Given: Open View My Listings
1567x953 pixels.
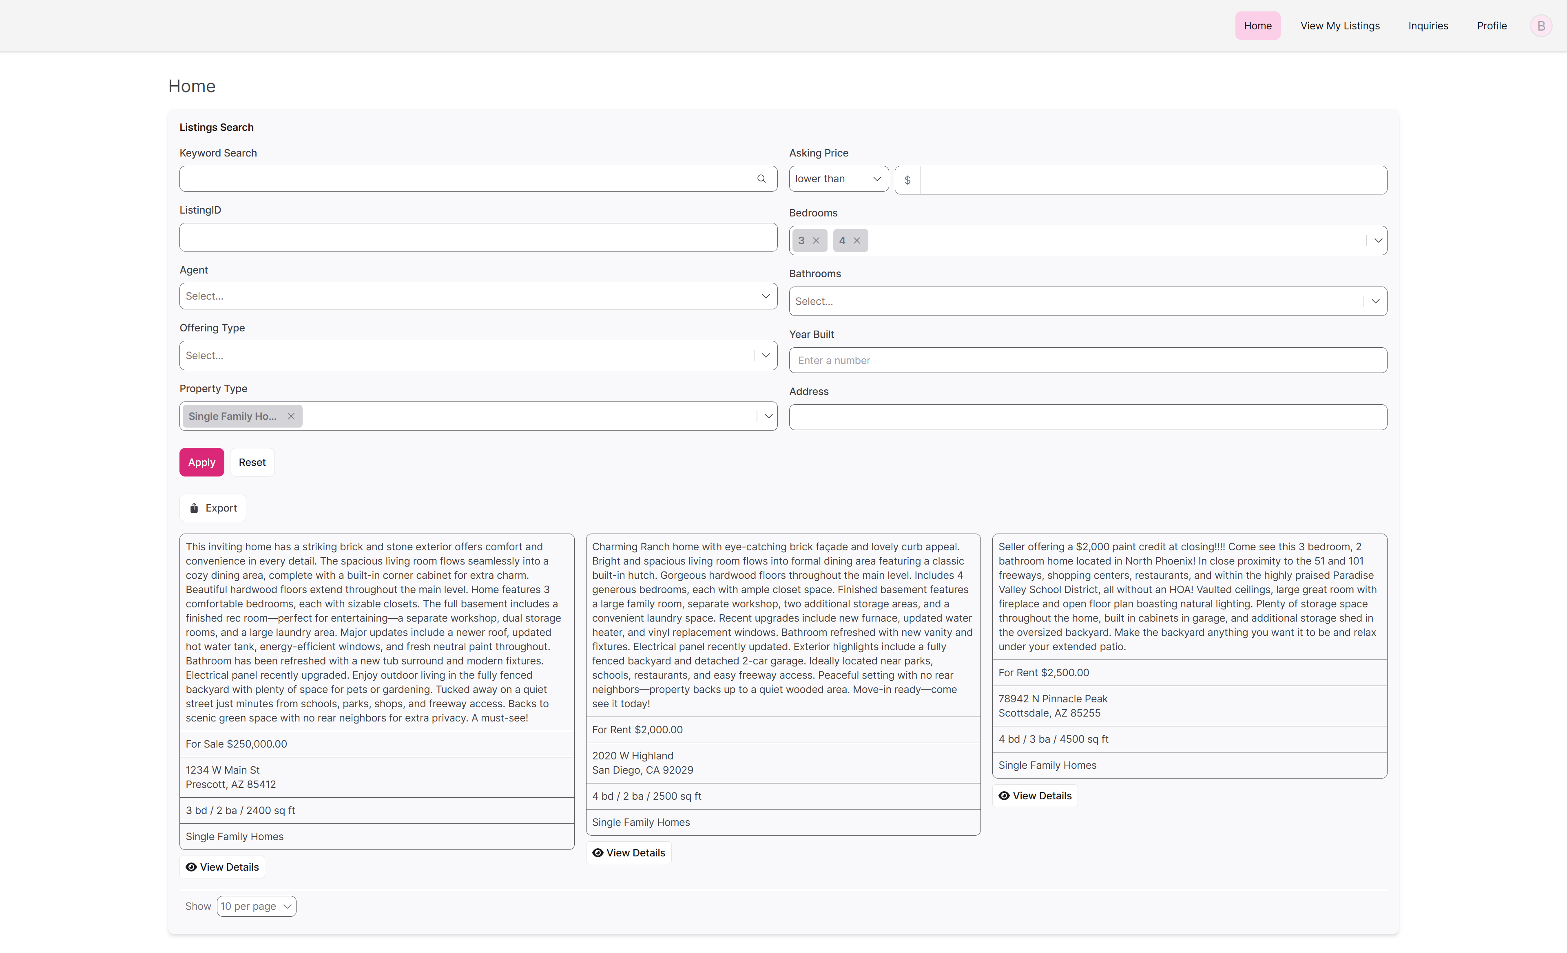Looking at the screenshot, I should pyautogui.click(x=1340, y=25).
